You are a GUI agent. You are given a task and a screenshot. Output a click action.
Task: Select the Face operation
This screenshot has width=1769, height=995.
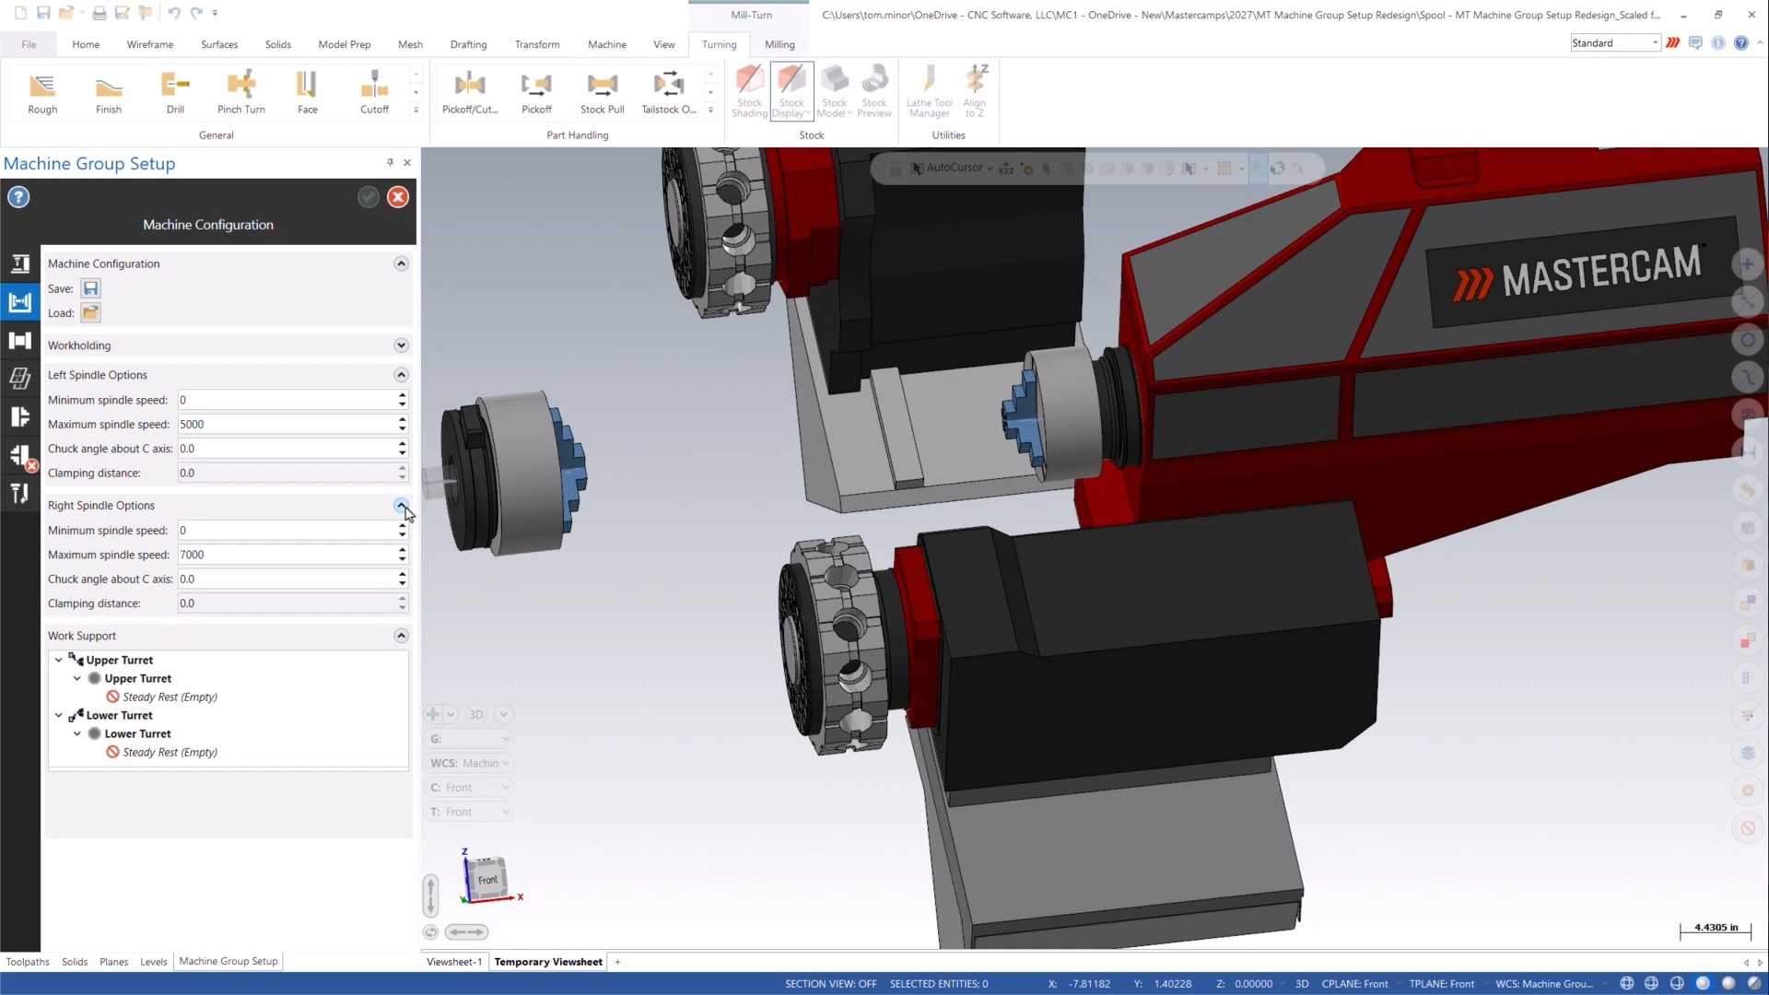pos(308,93)
